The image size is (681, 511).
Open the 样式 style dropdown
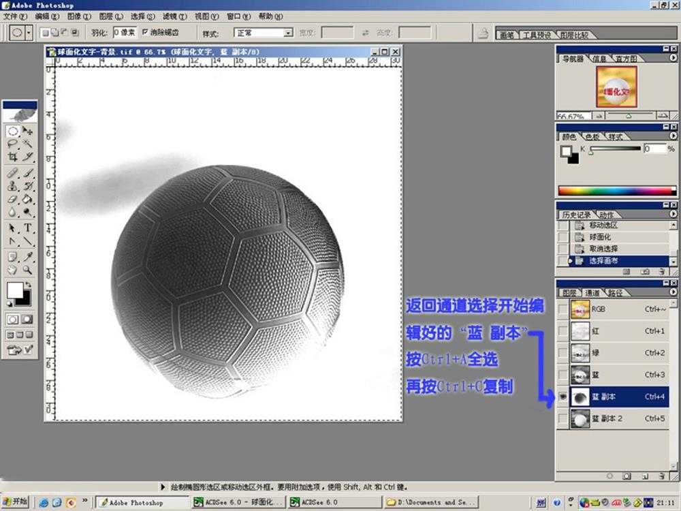tap(288, 32)
